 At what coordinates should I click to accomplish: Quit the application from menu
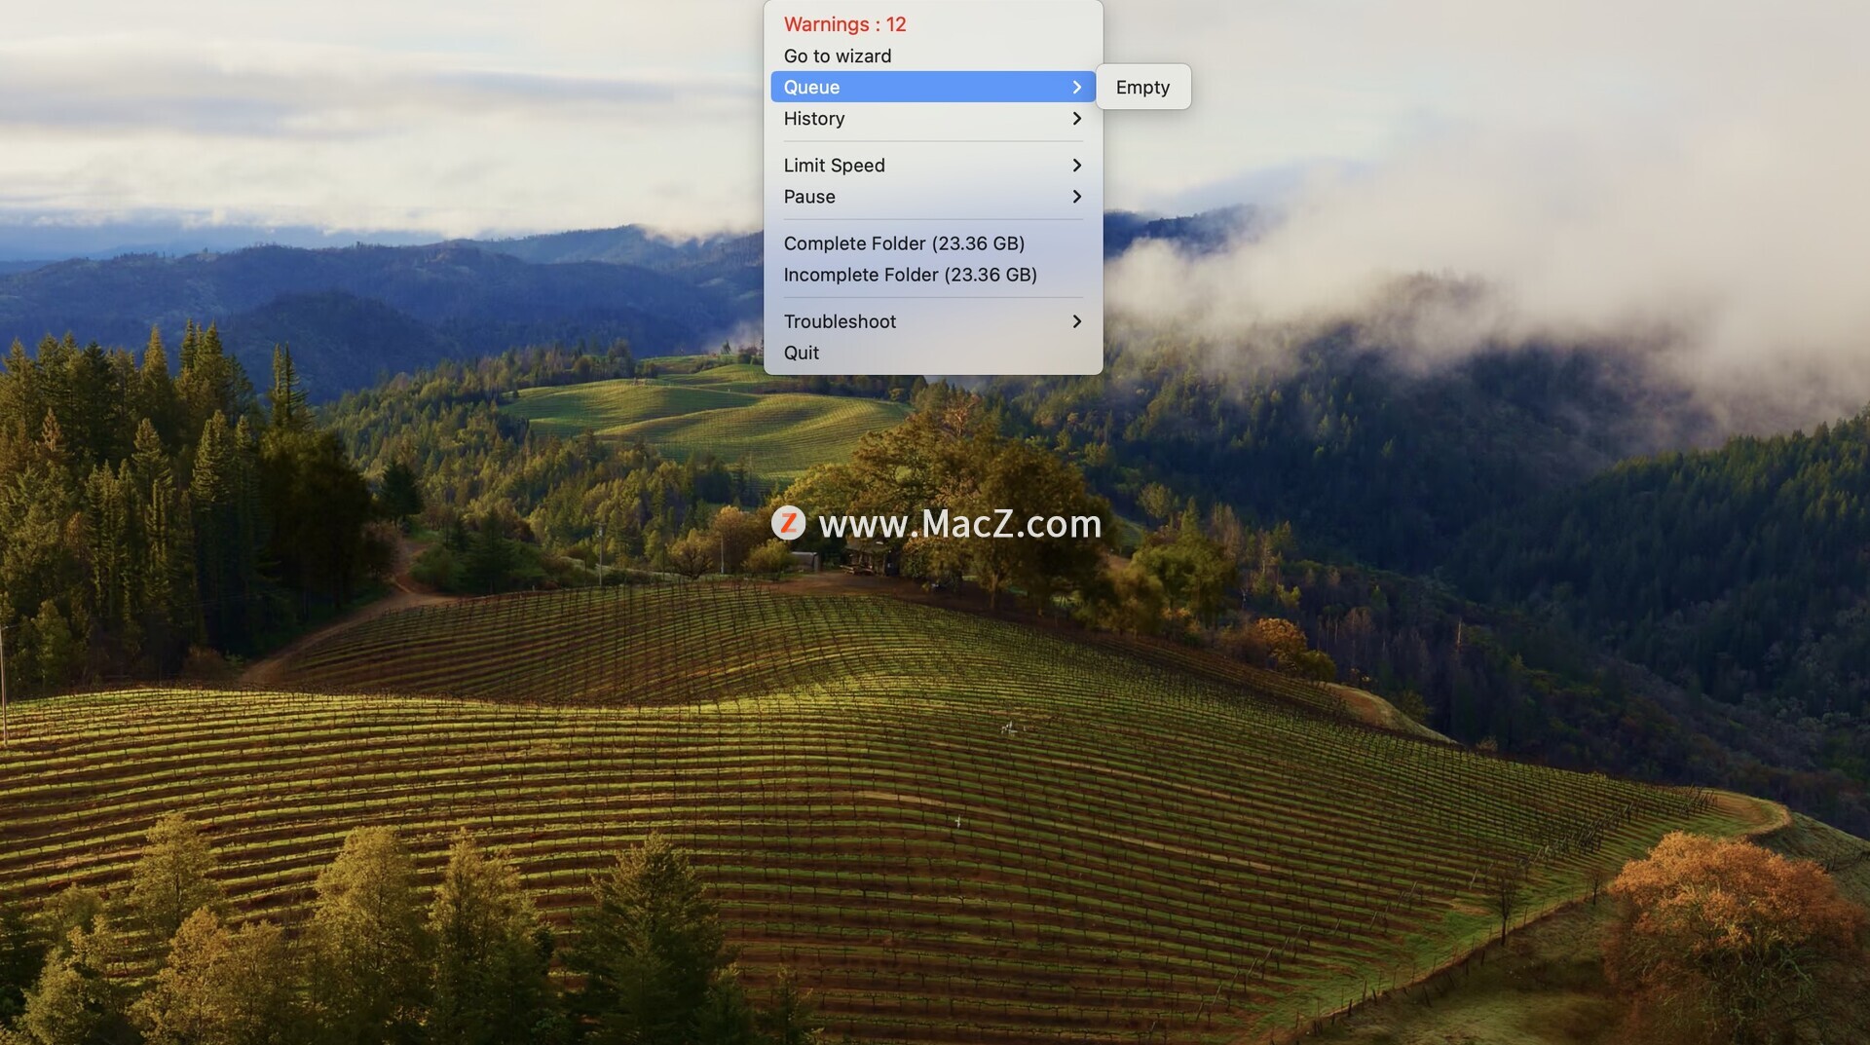933,352
